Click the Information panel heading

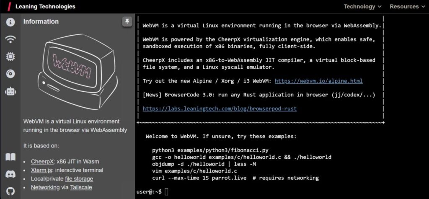click(x=41, y=22)
